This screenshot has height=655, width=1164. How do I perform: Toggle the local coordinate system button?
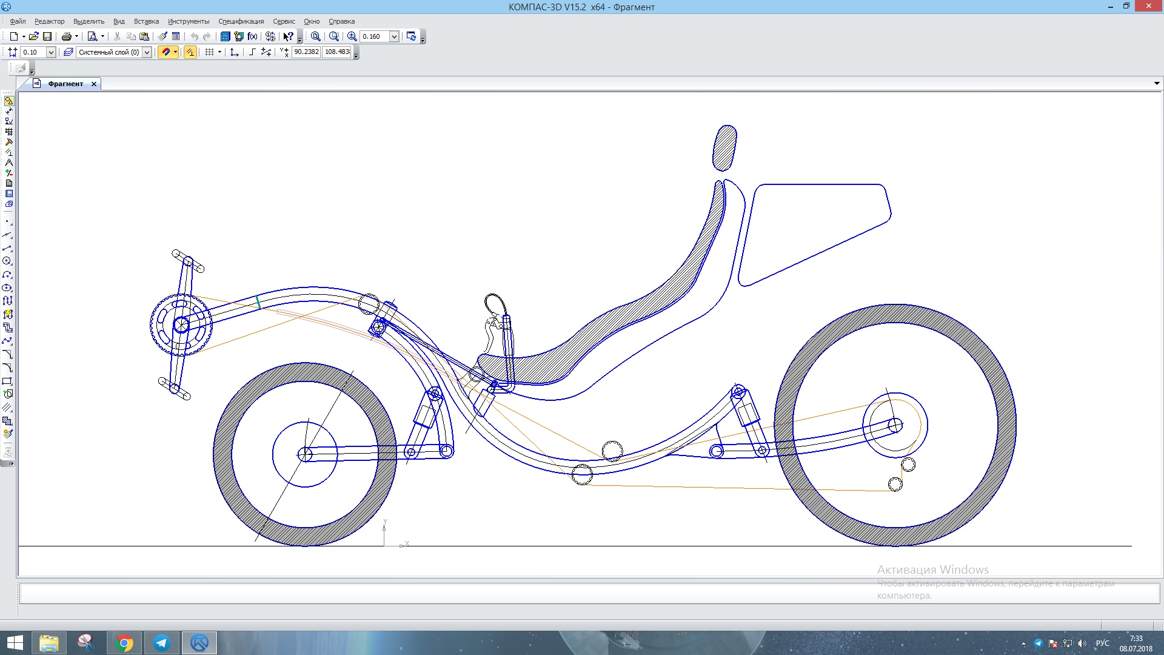[x=234, y=52]
